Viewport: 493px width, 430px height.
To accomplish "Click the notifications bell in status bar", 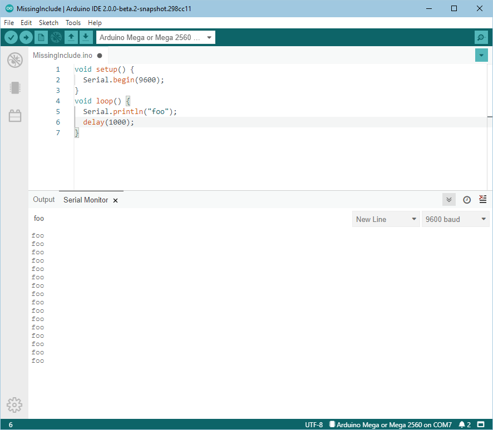I will [462, 424].
